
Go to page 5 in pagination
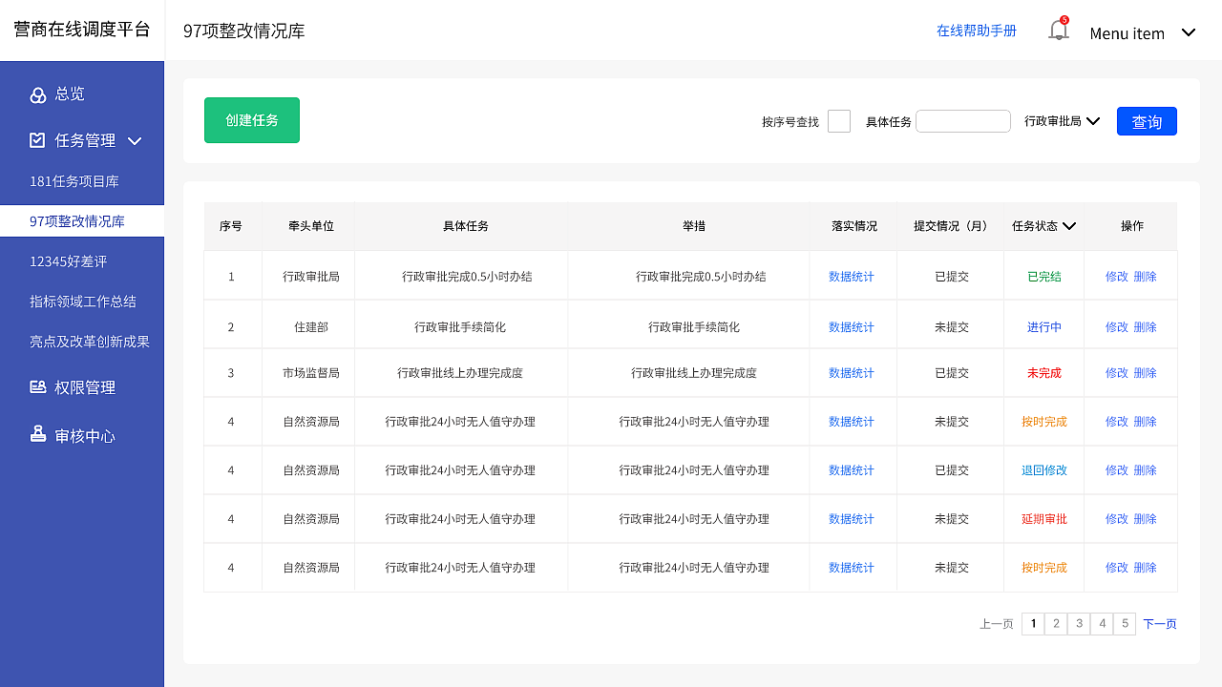click(1125, 624)
